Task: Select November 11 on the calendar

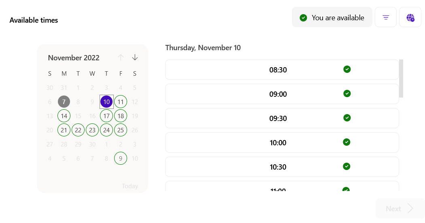Action: pos(121,102)
